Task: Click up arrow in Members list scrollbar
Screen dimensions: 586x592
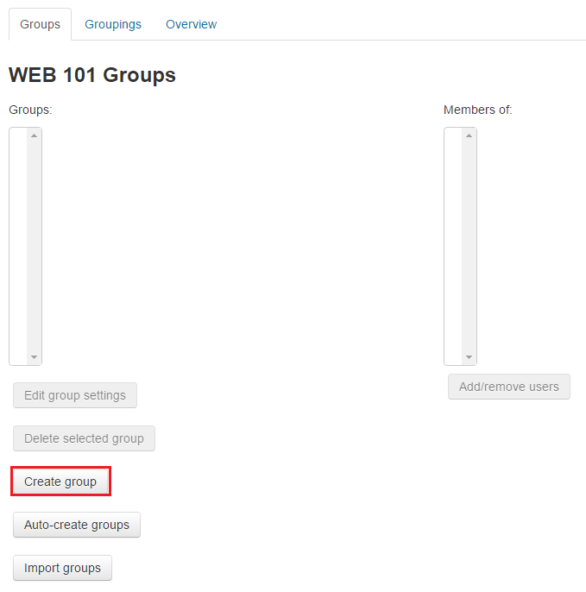Action: click(x=469, y=135)
